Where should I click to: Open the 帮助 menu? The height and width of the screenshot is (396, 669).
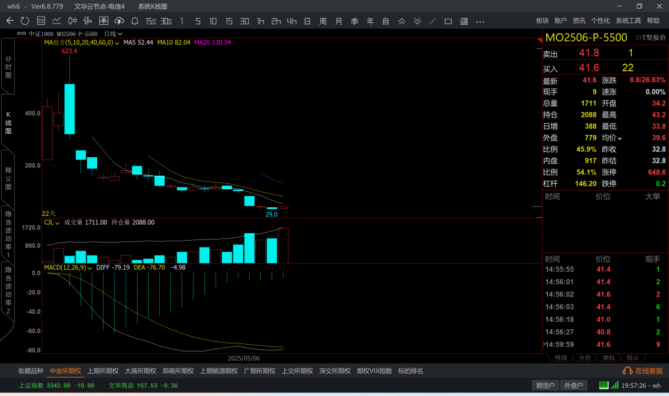click(x=654, y=20)
